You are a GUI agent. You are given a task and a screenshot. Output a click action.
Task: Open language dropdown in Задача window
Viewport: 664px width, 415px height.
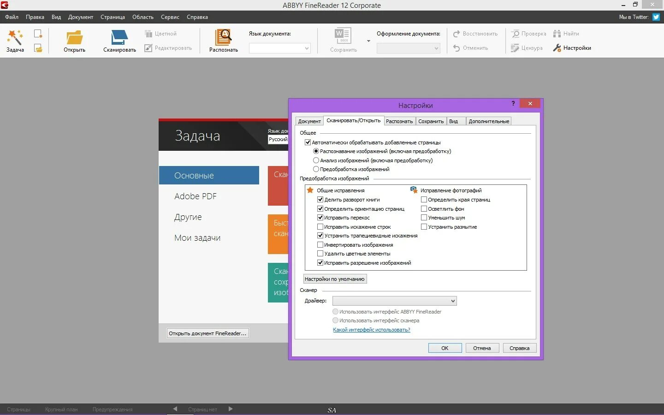278,139
